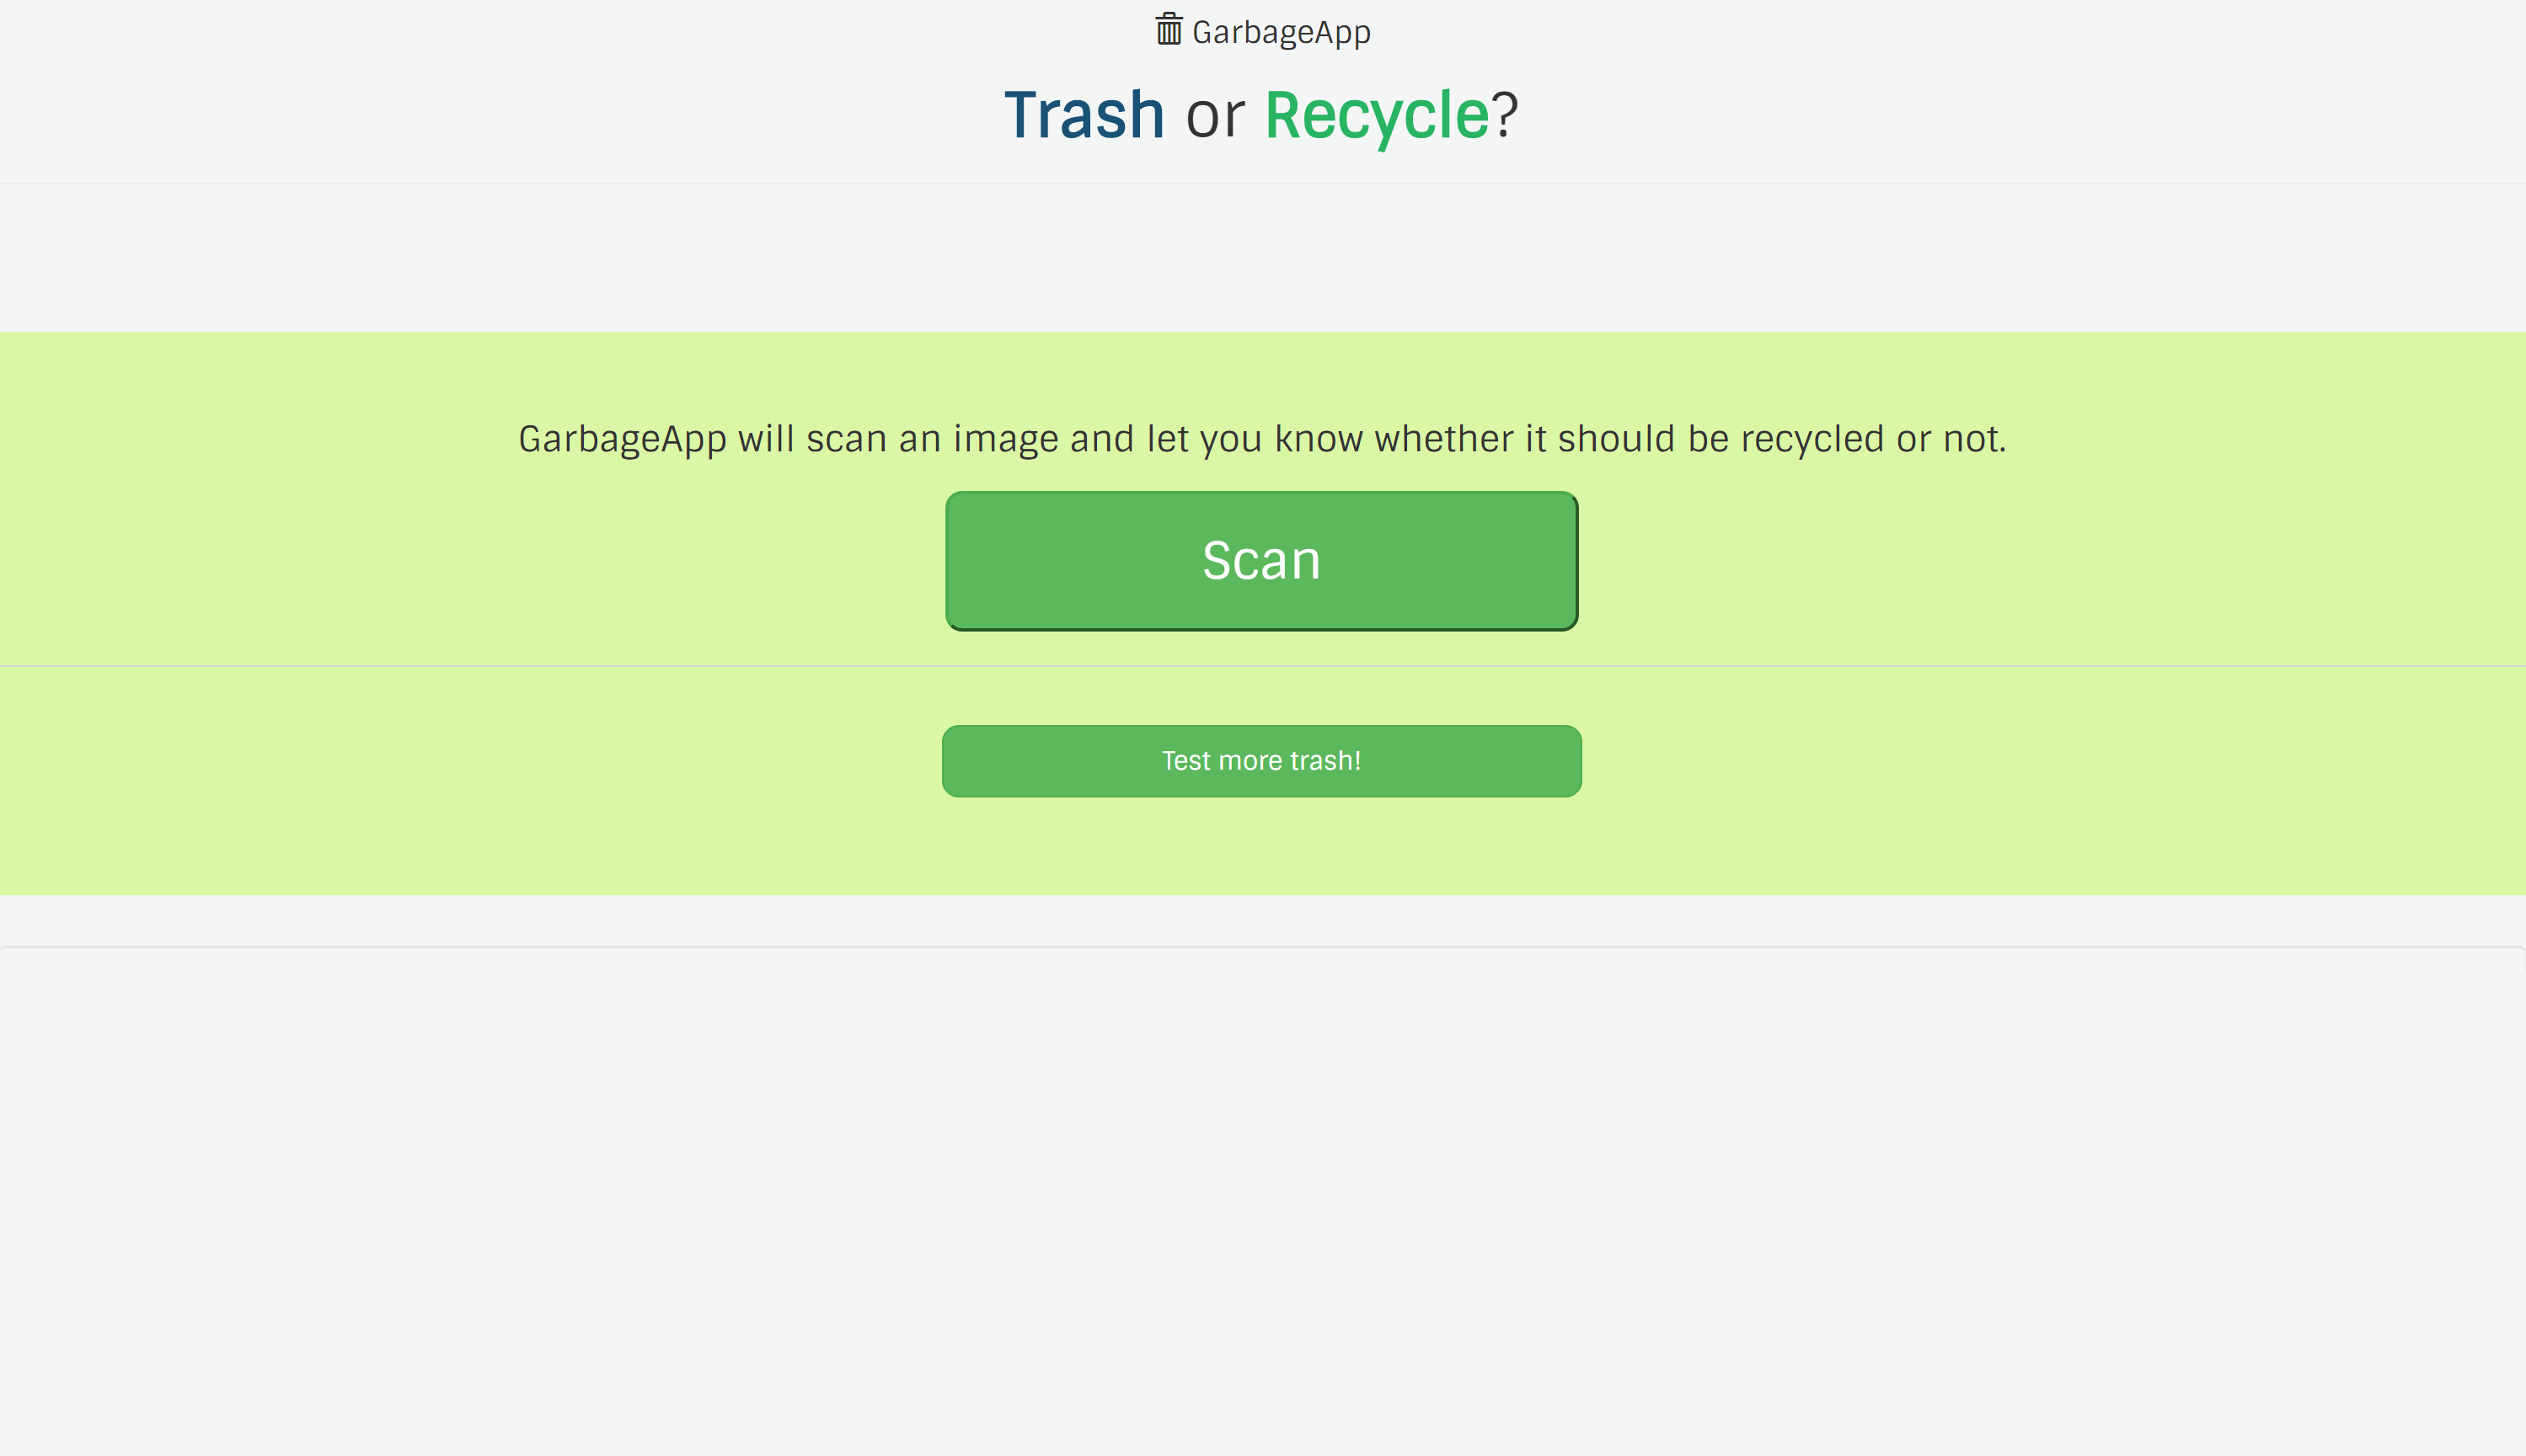Image resolution: width=2526 pixels, height=1456 pixels.
Task: Click the word know in the description
Action: pyautogui.click(x=1318, y=438)
